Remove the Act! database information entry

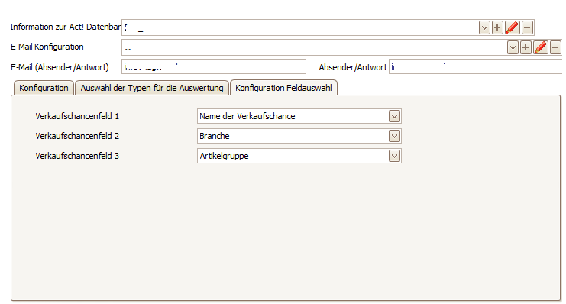point(527,27)
